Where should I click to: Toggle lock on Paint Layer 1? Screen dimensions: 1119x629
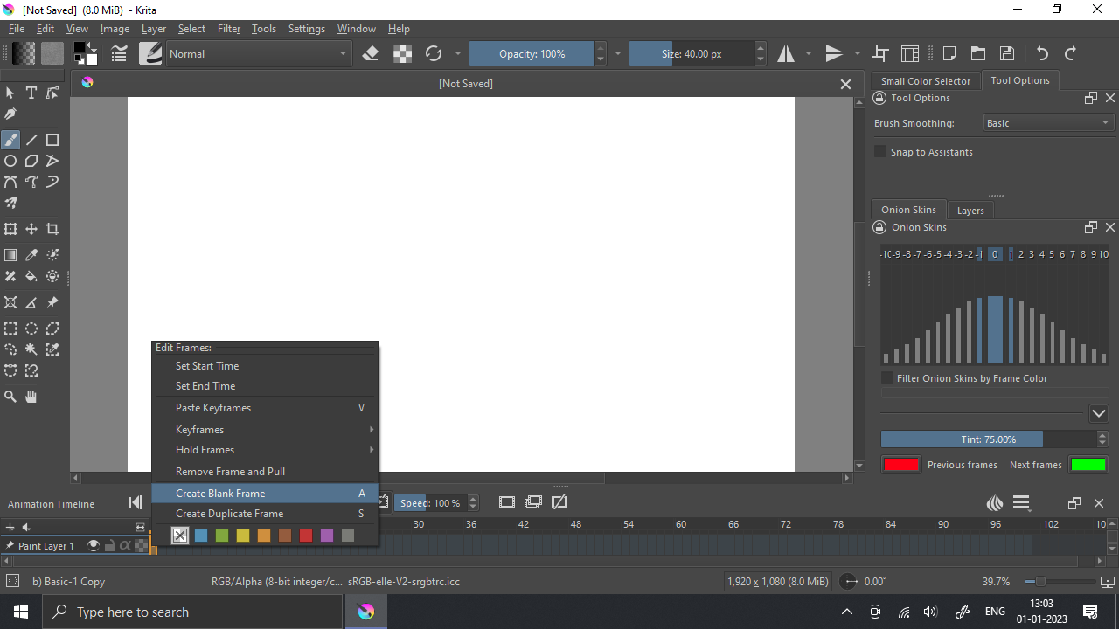point(109,545)
